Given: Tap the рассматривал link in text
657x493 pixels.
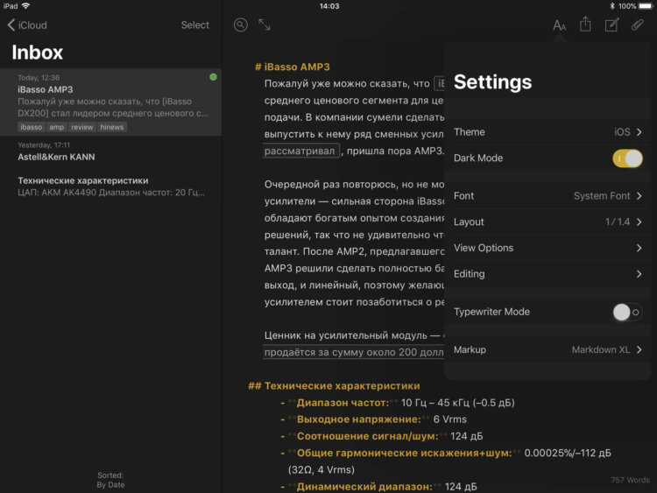Looking at the screenshot, I should pyautogui.click(x=300, y=151).
